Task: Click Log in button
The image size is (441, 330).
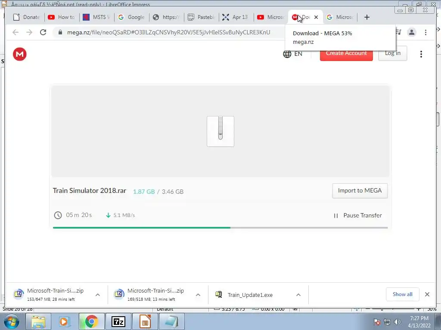Action: pos(393,53)
